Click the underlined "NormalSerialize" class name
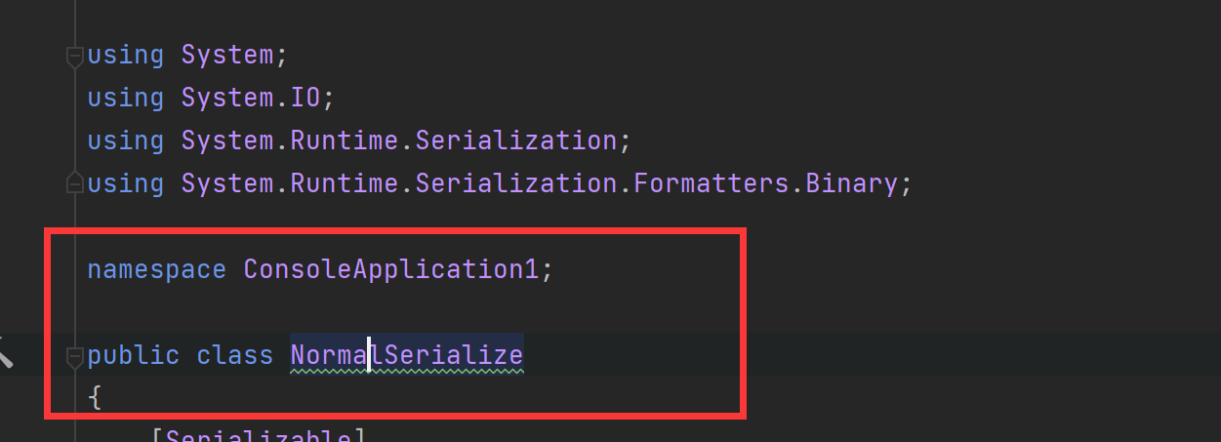This screenshot has height=442, width=1221. click(x=407, y=355)
